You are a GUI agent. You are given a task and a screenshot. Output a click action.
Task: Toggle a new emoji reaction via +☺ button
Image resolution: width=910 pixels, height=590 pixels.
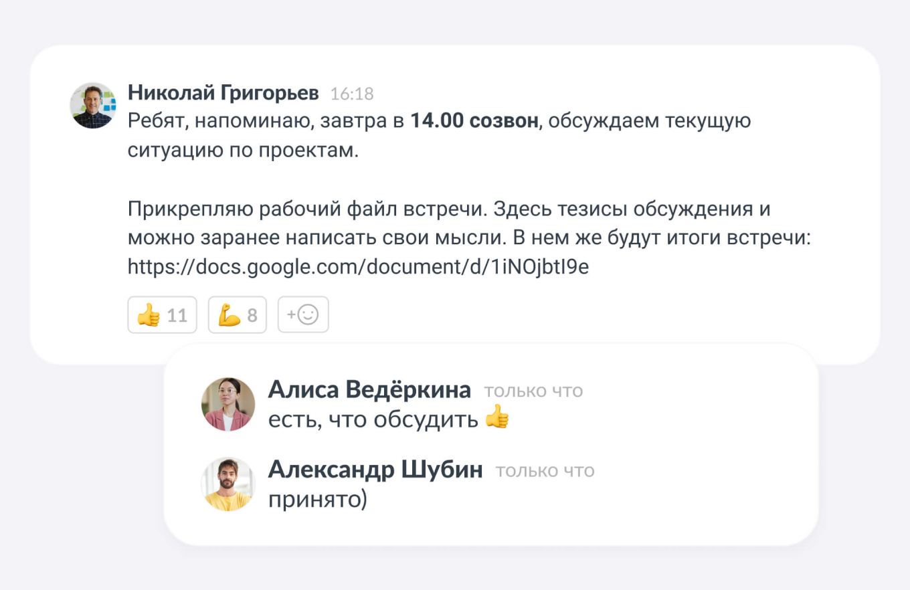coord(303,314)
